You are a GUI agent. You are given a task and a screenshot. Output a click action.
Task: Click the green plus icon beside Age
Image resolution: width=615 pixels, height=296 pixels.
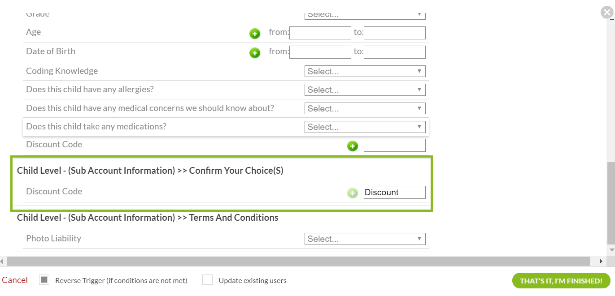coord(255,34)
